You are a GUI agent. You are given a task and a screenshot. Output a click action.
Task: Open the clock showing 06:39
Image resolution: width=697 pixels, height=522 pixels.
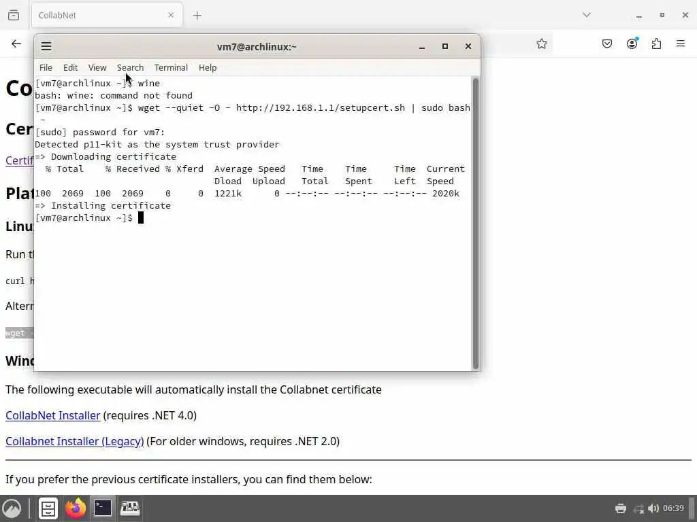pos(673,508)
